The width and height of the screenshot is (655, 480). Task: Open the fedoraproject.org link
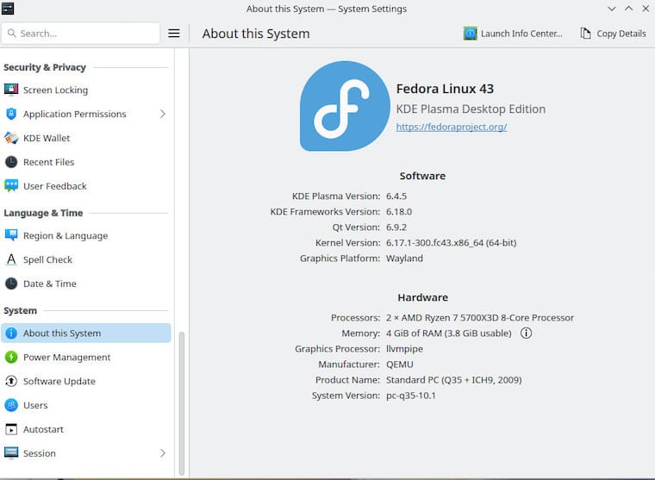pos(452,127)
